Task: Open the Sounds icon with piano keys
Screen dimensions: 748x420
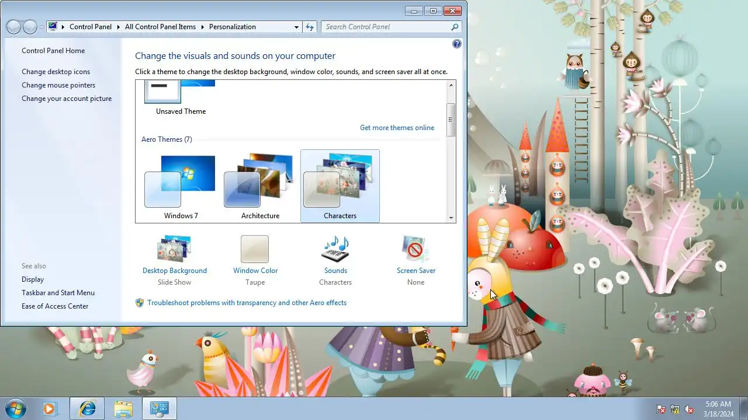Action: click(335, 249)
